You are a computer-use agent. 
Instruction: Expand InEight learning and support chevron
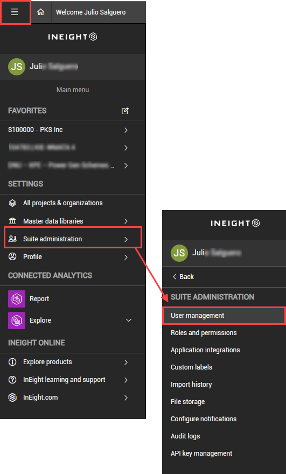pyautogui.click(x=126, y=380)
